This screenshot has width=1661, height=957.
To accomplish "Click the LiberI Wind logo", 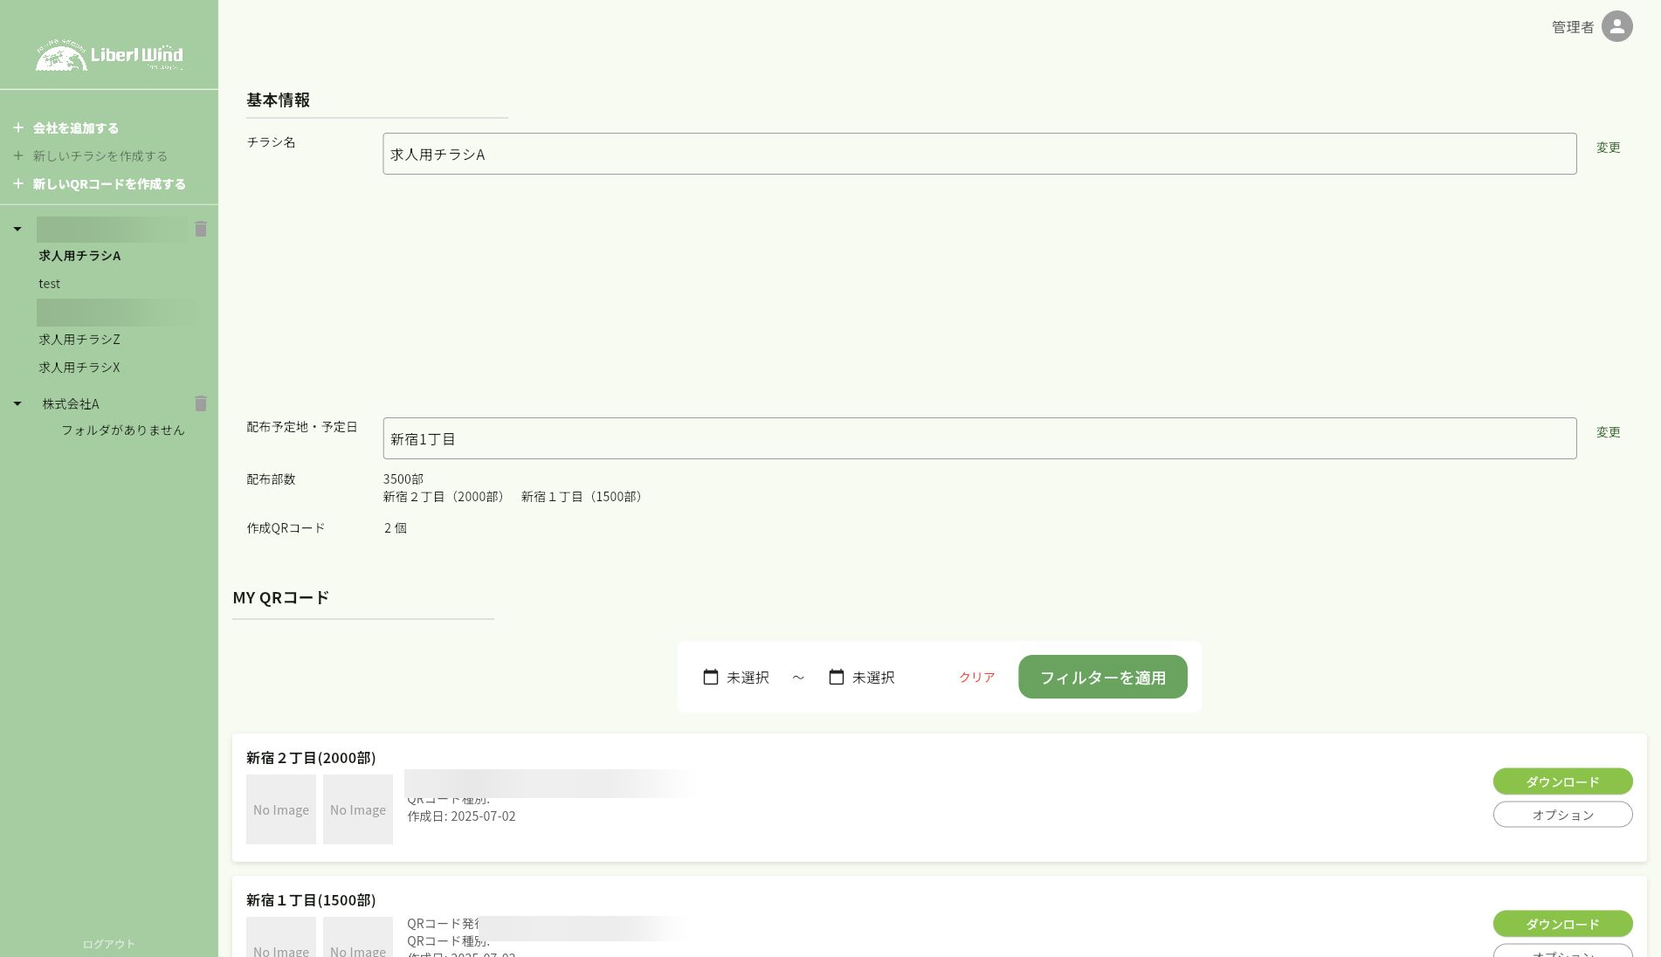I will pyautogui.click(x=109, y=55).
